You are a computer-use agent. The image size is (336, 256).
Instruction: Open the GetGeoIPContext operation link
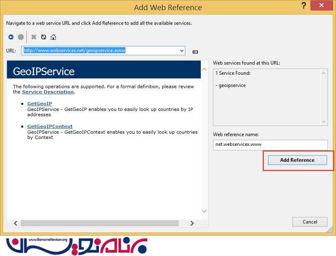pyautogui.click(x=50, y=126)
